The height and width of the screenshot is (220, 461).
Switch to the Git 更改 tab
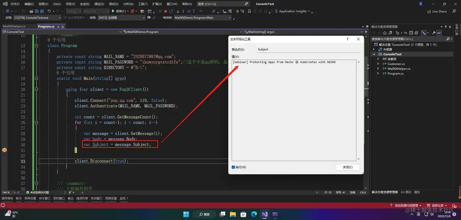pyautogui.click(x=406, y=192)
